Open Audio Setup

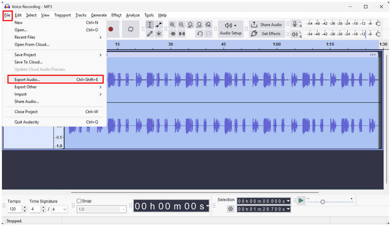pyautogui.click(x=231, y=29)
